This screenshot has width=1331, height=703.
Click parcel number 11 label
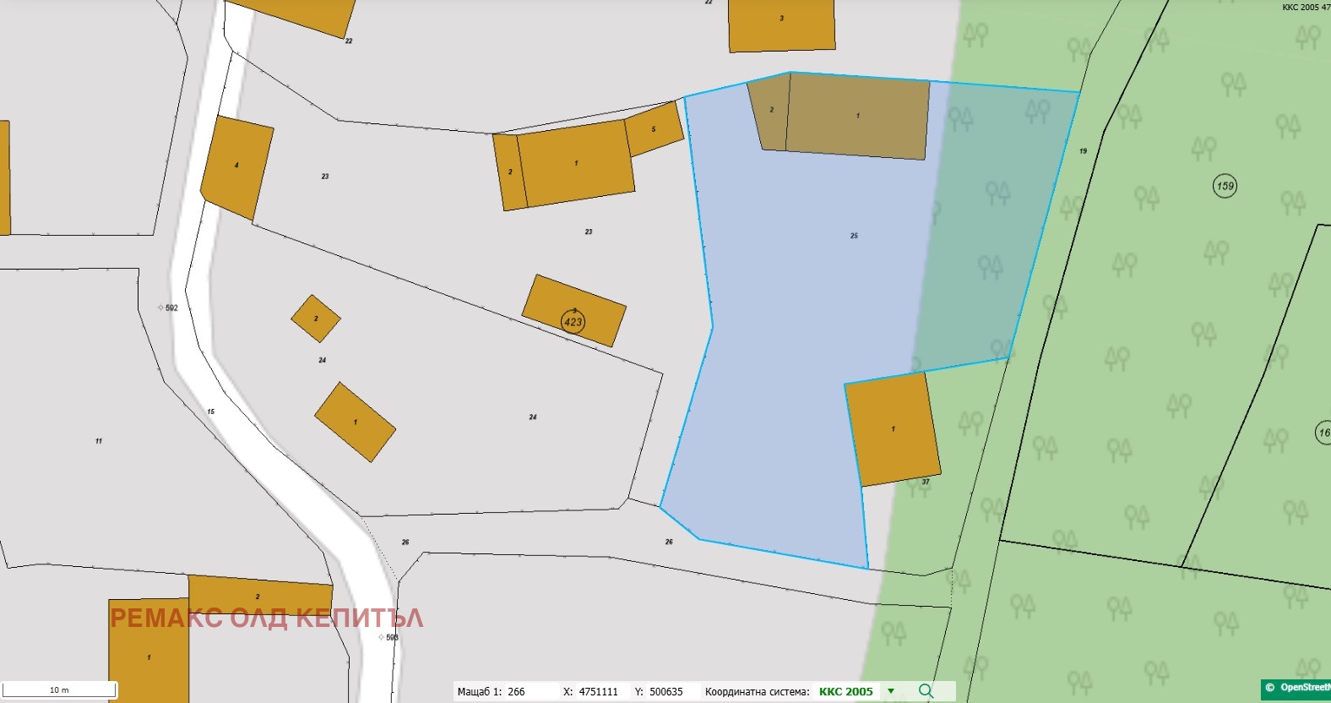click(99, 441)
